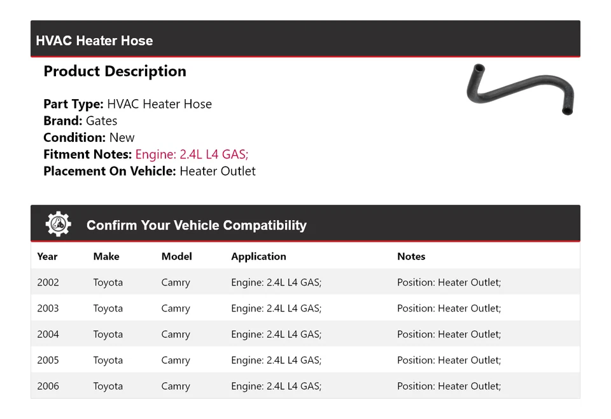Click the Product Description heading

pyautogui.click(x=115, y=71)
